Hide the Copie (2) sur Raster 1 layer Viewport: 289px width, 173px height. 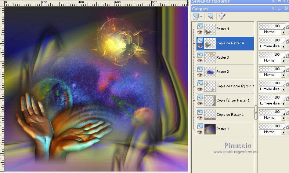pyautogui.click(x=200, y=104)
